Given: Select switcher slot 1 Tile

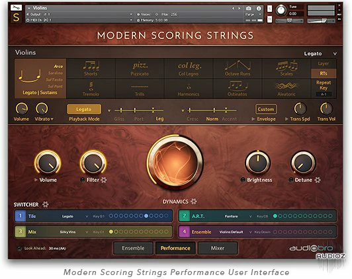Looking at the screenshot, I should pyautogui.click(x=21, y=216).
